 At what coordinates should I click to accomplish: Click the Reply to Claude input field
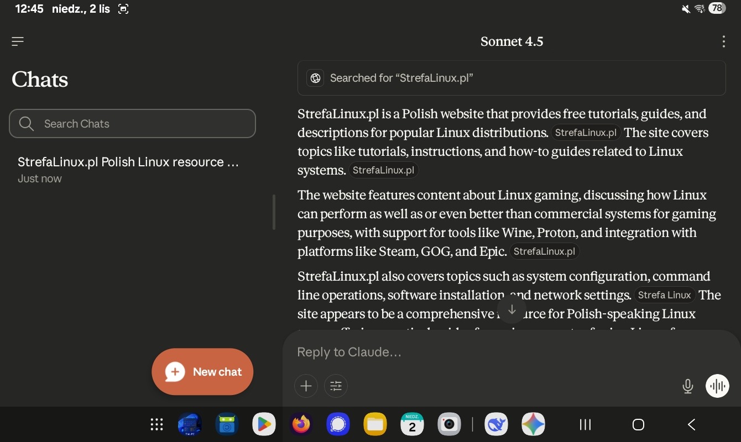point(487,352)
